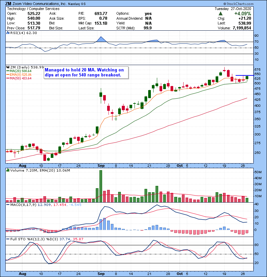Image resolution: width=267 pixels, height=277 pixels.
Task: Click the RSI(14) indicator icon
Action: [x=8, y=33]
